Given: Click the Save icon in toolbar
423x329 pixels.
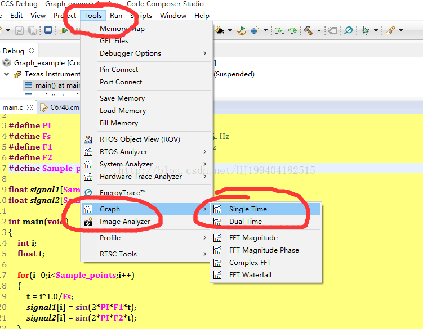Looking at the screenshot, I should click(x=19, y=30).
